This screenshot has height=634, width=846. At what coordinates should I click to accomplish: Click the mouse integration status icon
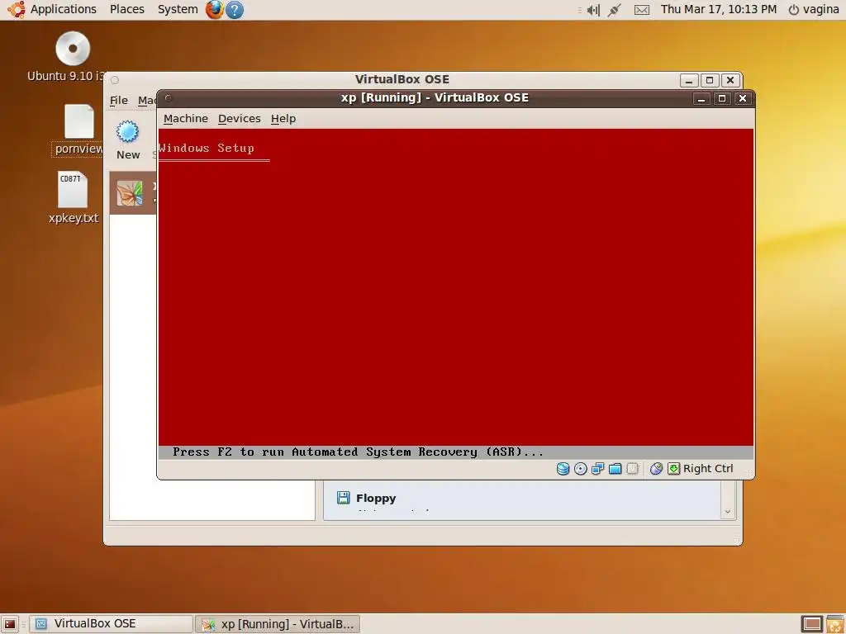click(656, 469)
